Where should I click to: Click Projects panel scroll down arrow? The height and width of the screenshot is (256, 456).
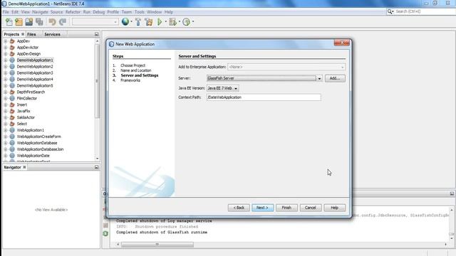click(97, 159)
